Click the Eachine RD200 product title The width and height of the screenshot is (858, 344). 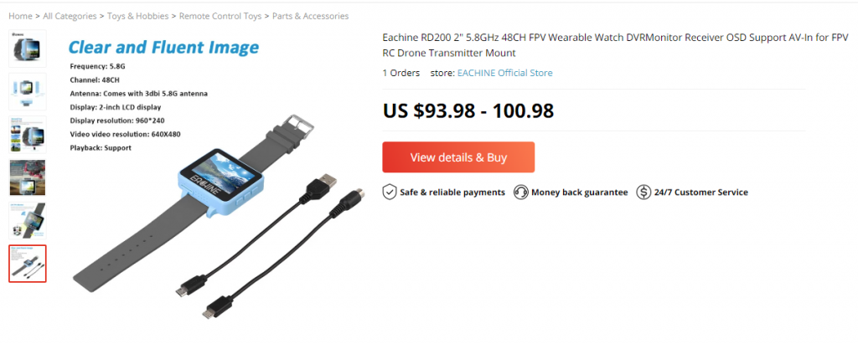[616, 45]
